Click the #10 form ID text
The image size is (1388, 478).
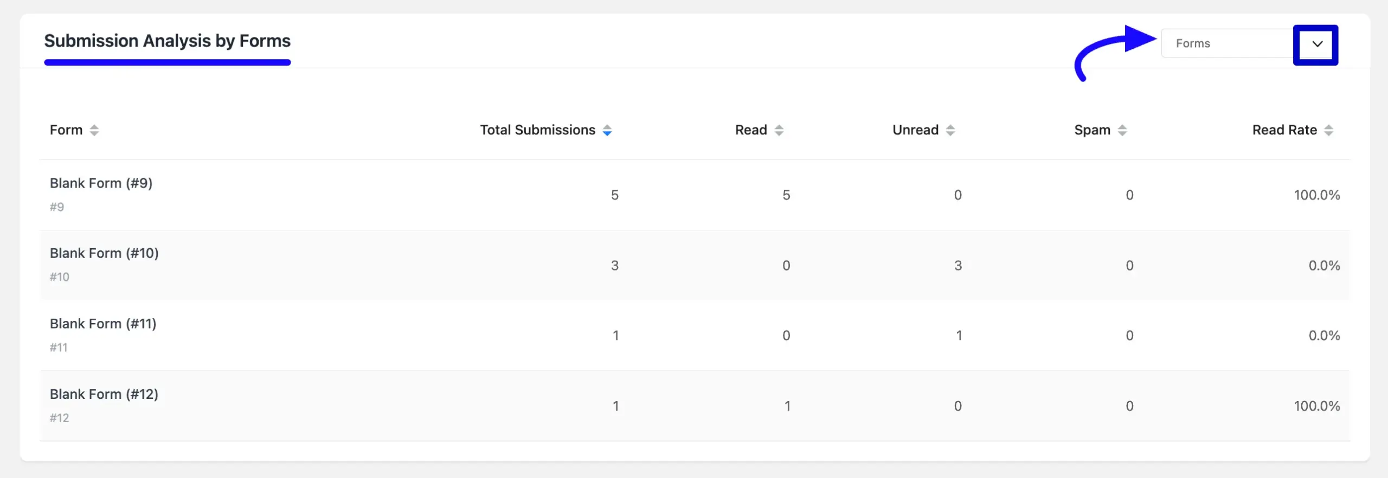pyautogui.click(x=60, y=277)
